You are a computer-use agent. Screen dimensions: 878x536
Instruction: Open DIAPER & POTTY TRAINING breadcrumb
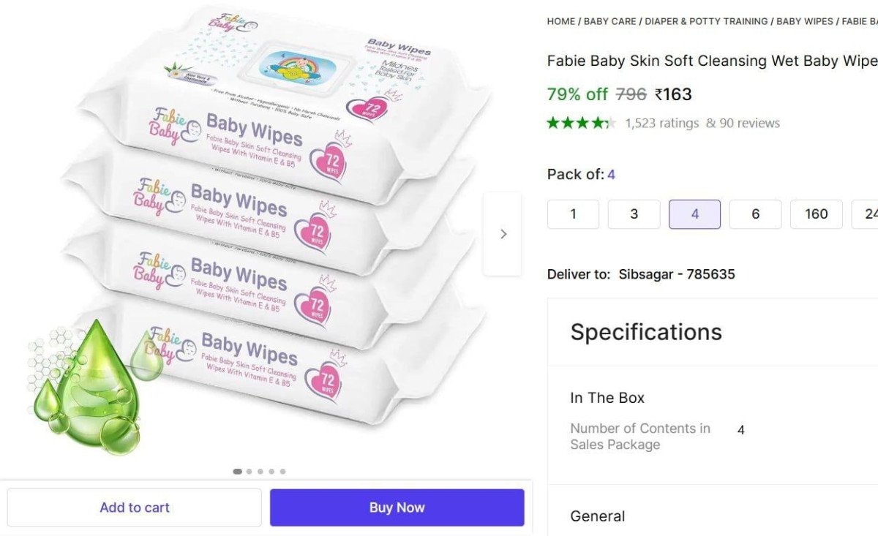tap(706, 21)
